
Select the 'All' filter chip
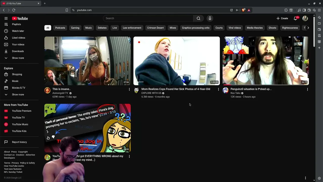click(48, 28)
